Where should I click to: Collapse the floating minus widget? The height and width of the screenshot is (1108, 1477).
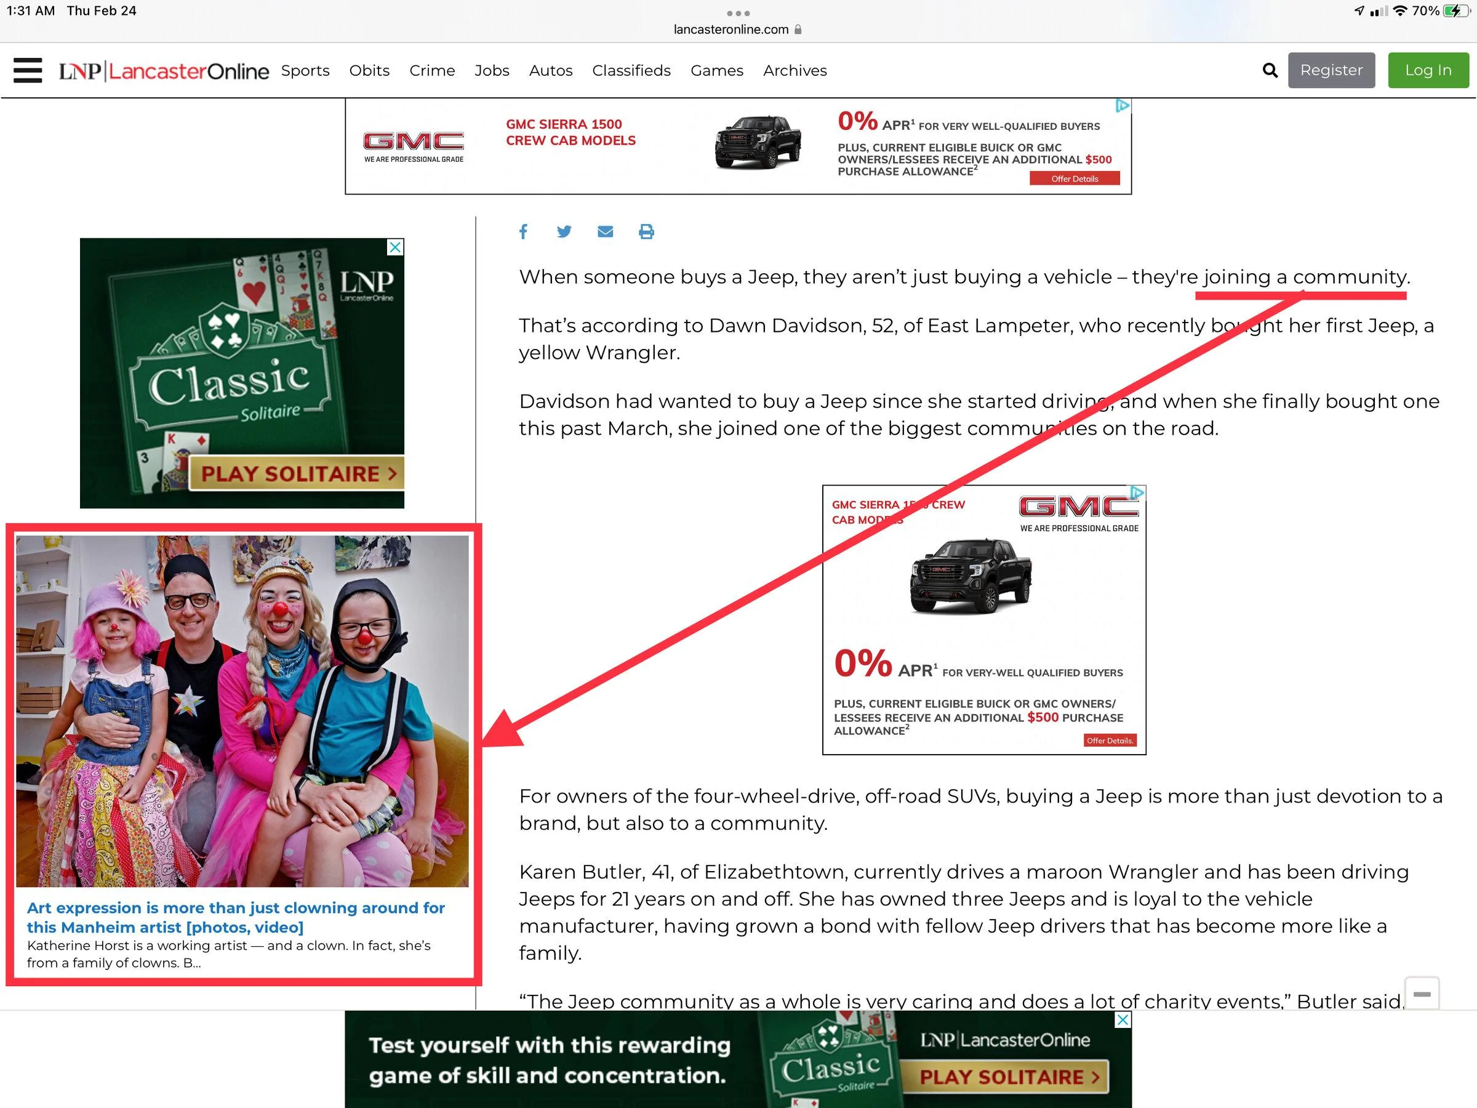tap(1422, 994)
